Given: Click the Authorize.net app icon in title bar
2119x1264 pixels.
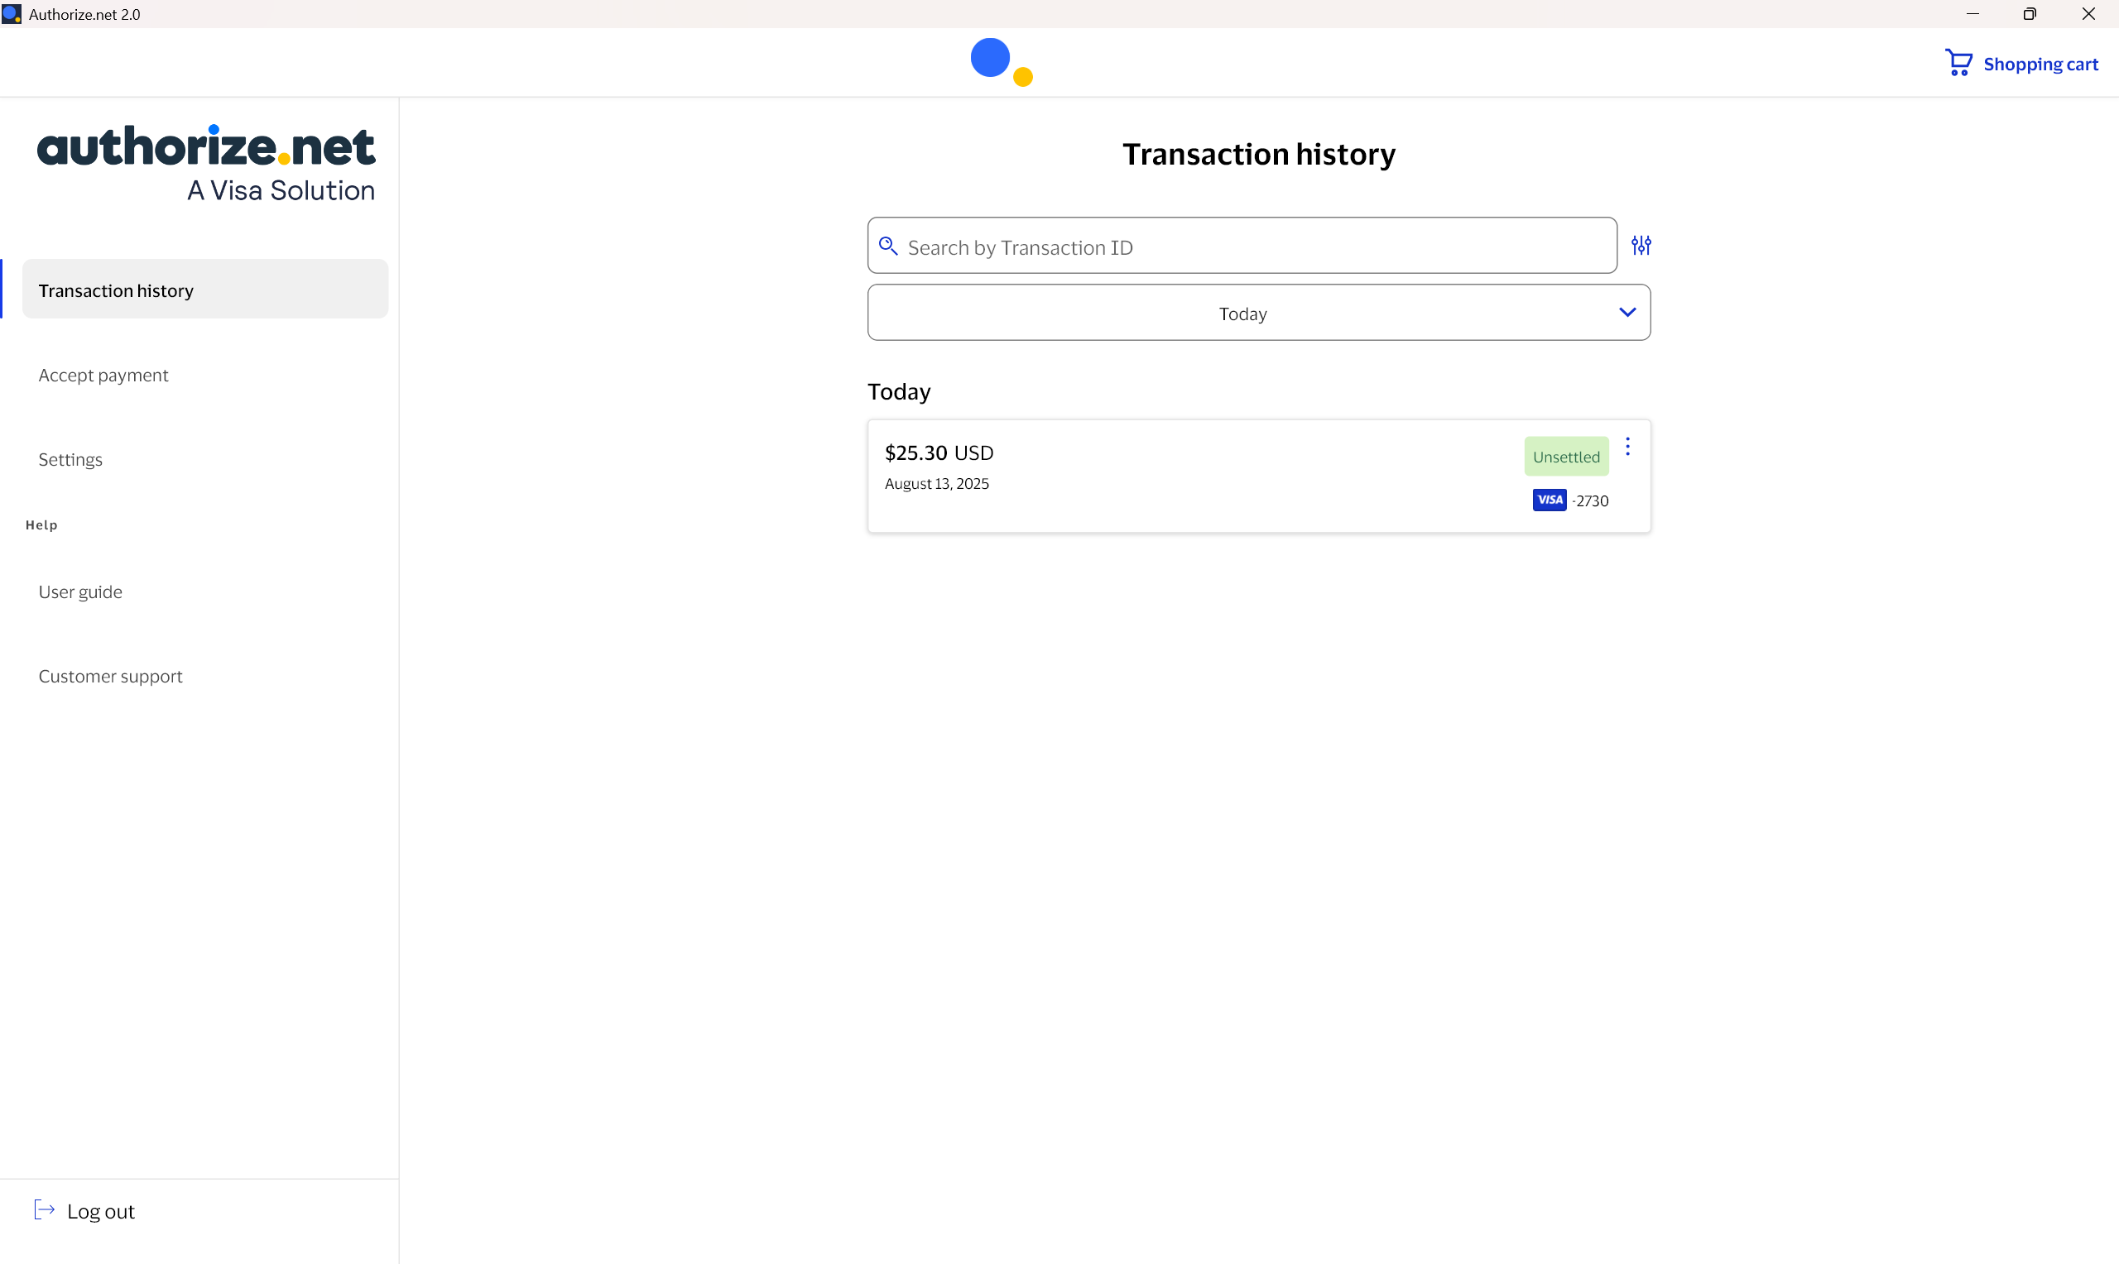Looking at the screenshot, I should (x=12, y=13).
